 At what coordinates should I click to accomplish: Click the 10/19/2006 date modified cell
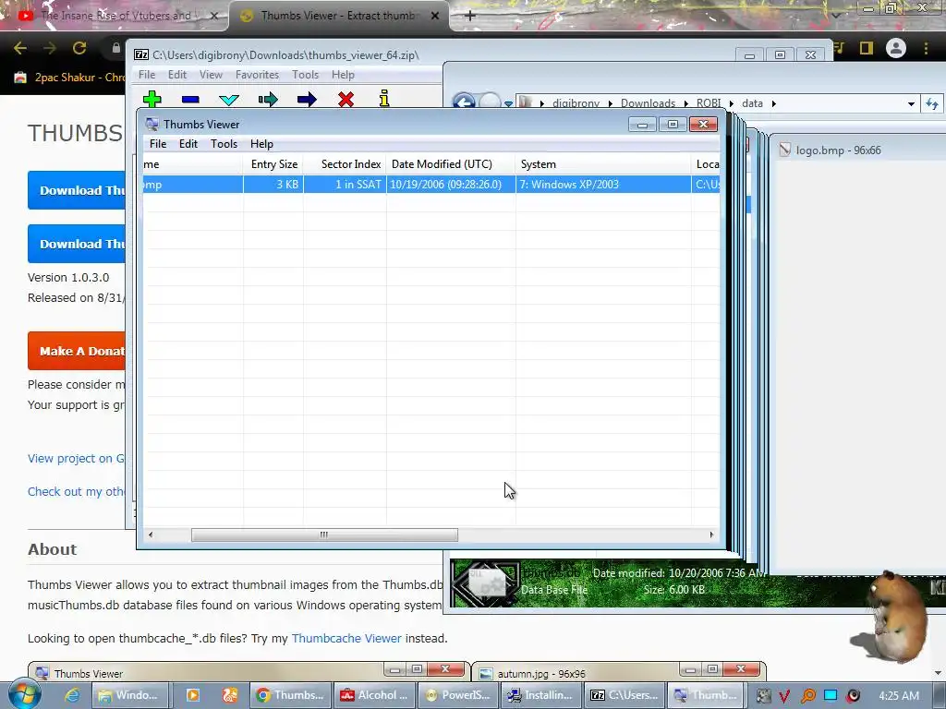[451, 185]
